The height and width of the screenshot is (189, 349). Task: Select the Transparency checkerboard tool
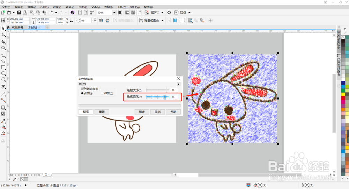click(x=3, y=113)
